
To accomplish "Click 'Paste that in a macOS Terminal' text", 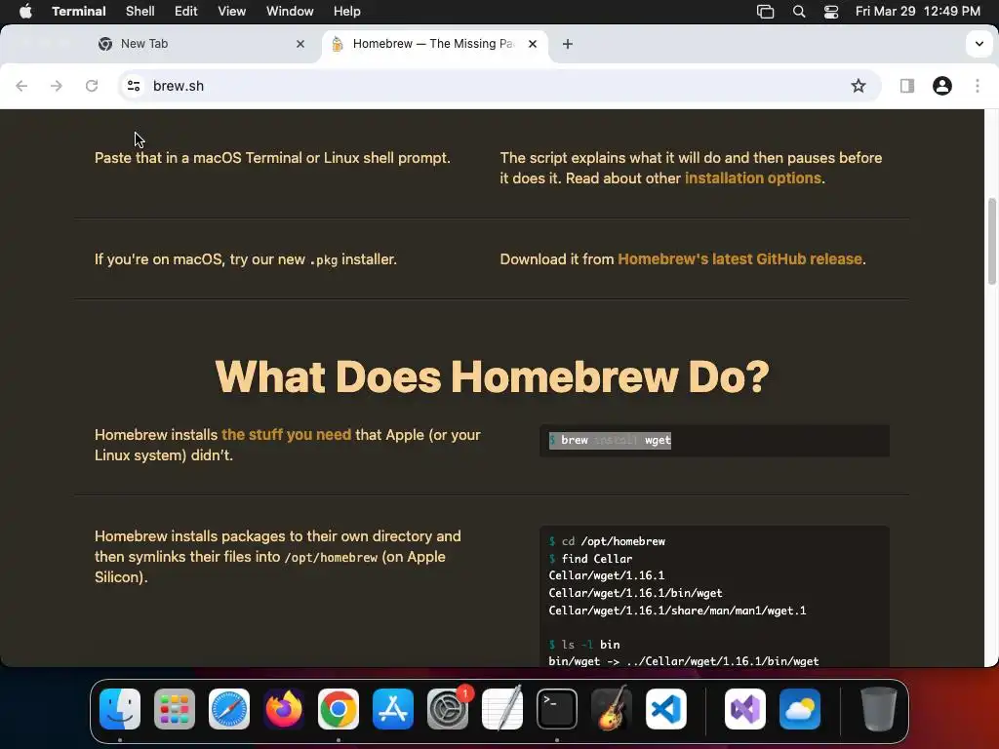I will click(x=272, y=158).
